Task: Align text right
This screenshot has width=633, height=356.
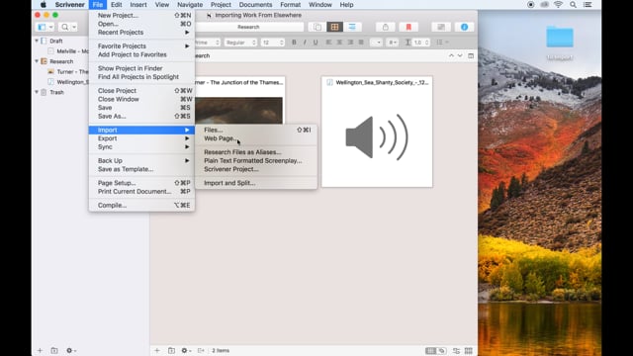Action: pos(350,43)
